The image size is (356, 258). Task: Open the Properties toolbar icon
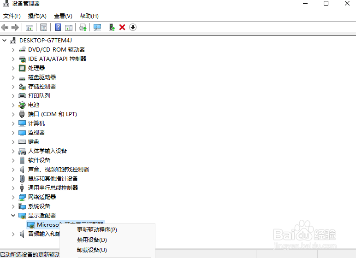(x=43, y=28)
